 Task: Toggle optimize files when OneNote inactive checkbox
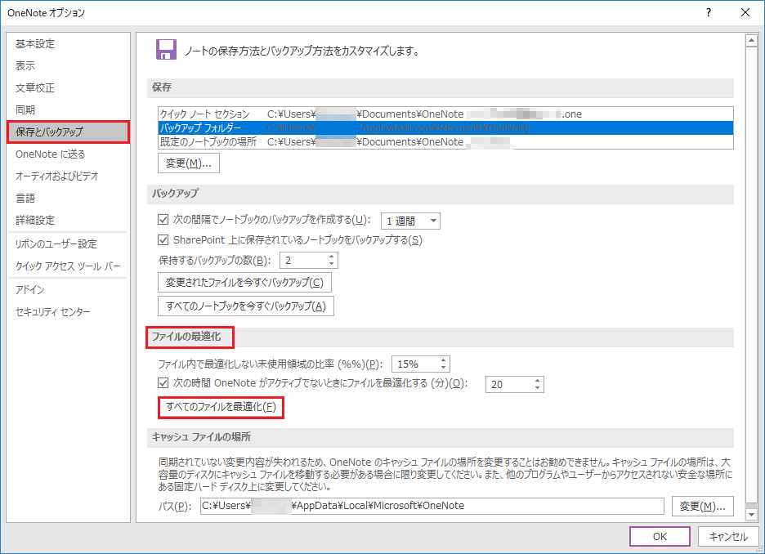tap(163, 383)
